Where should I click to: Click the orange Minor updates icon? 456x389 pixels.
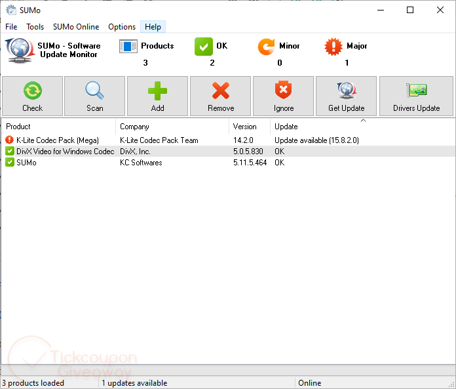tap(266, 47)
